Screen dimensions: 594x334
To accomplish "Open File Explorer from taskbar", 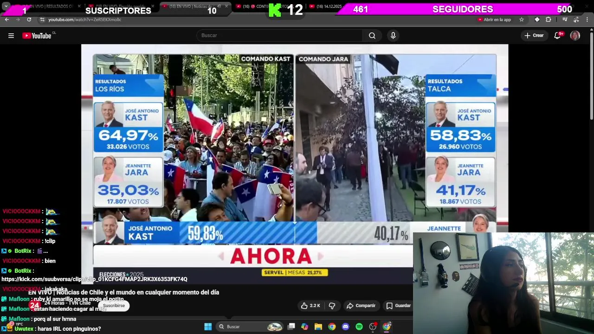I will tap(318, 327).
